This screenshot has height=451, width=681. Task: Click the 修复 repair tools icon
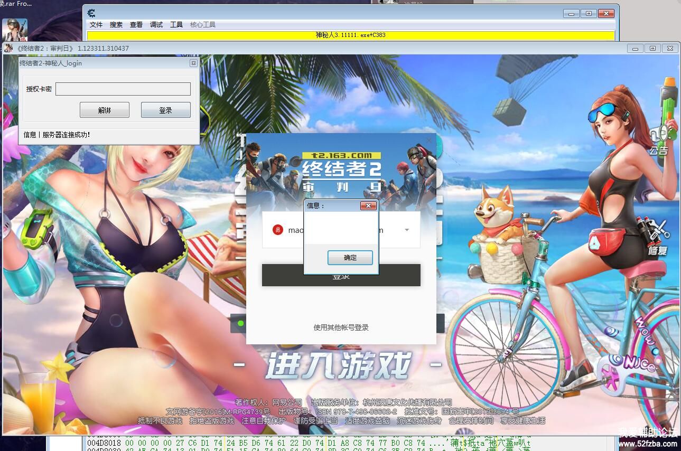658,237
